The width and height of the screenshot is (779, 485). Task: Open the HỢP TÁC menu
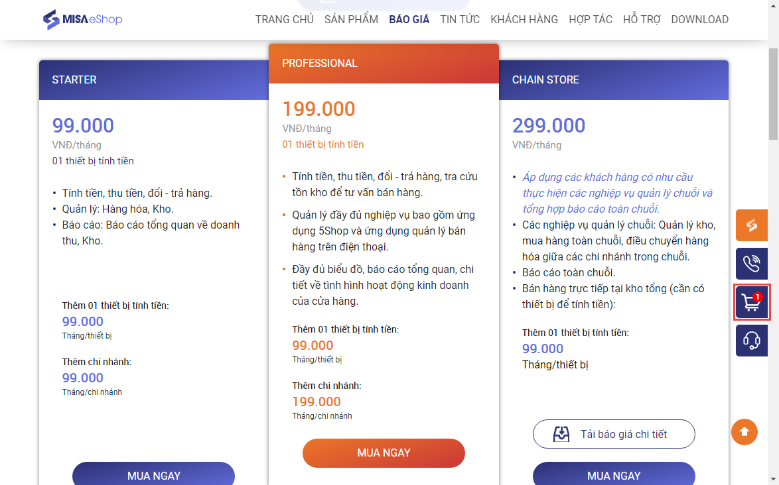[590, 19]
